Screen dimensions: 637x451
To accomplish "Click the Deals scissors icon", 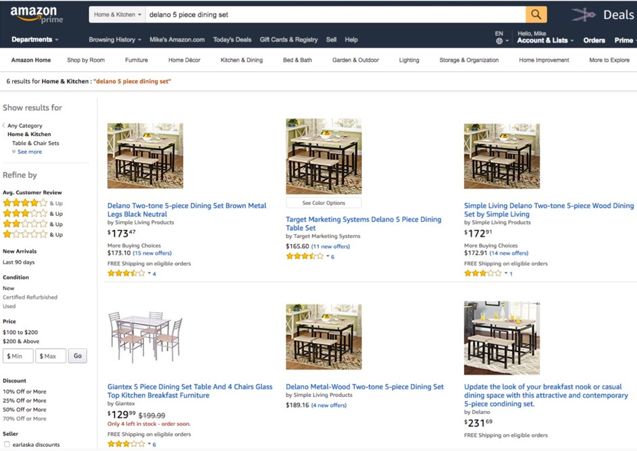I will [x=584, y=15].
